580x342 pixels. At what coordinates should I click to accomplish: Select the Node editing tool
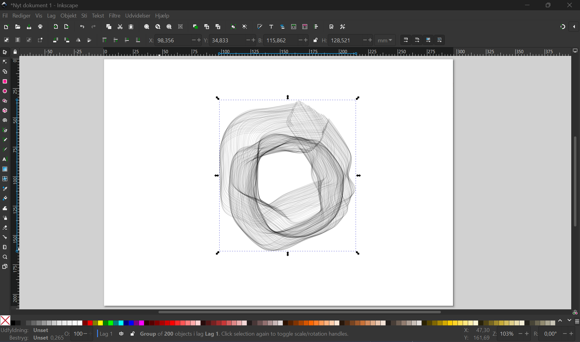[x=5, y=62]
